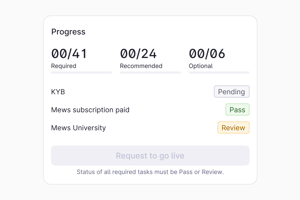Select the Recommended label text
The width and height of the screenshot is (300, 200).
[x=141, y=66]
